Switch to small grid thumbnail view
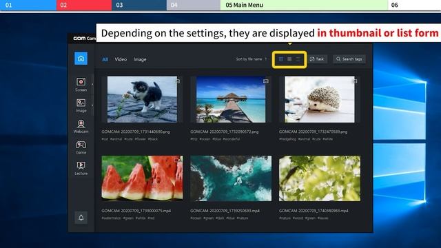This screenshot has width=441, height=248. point(281,59)
